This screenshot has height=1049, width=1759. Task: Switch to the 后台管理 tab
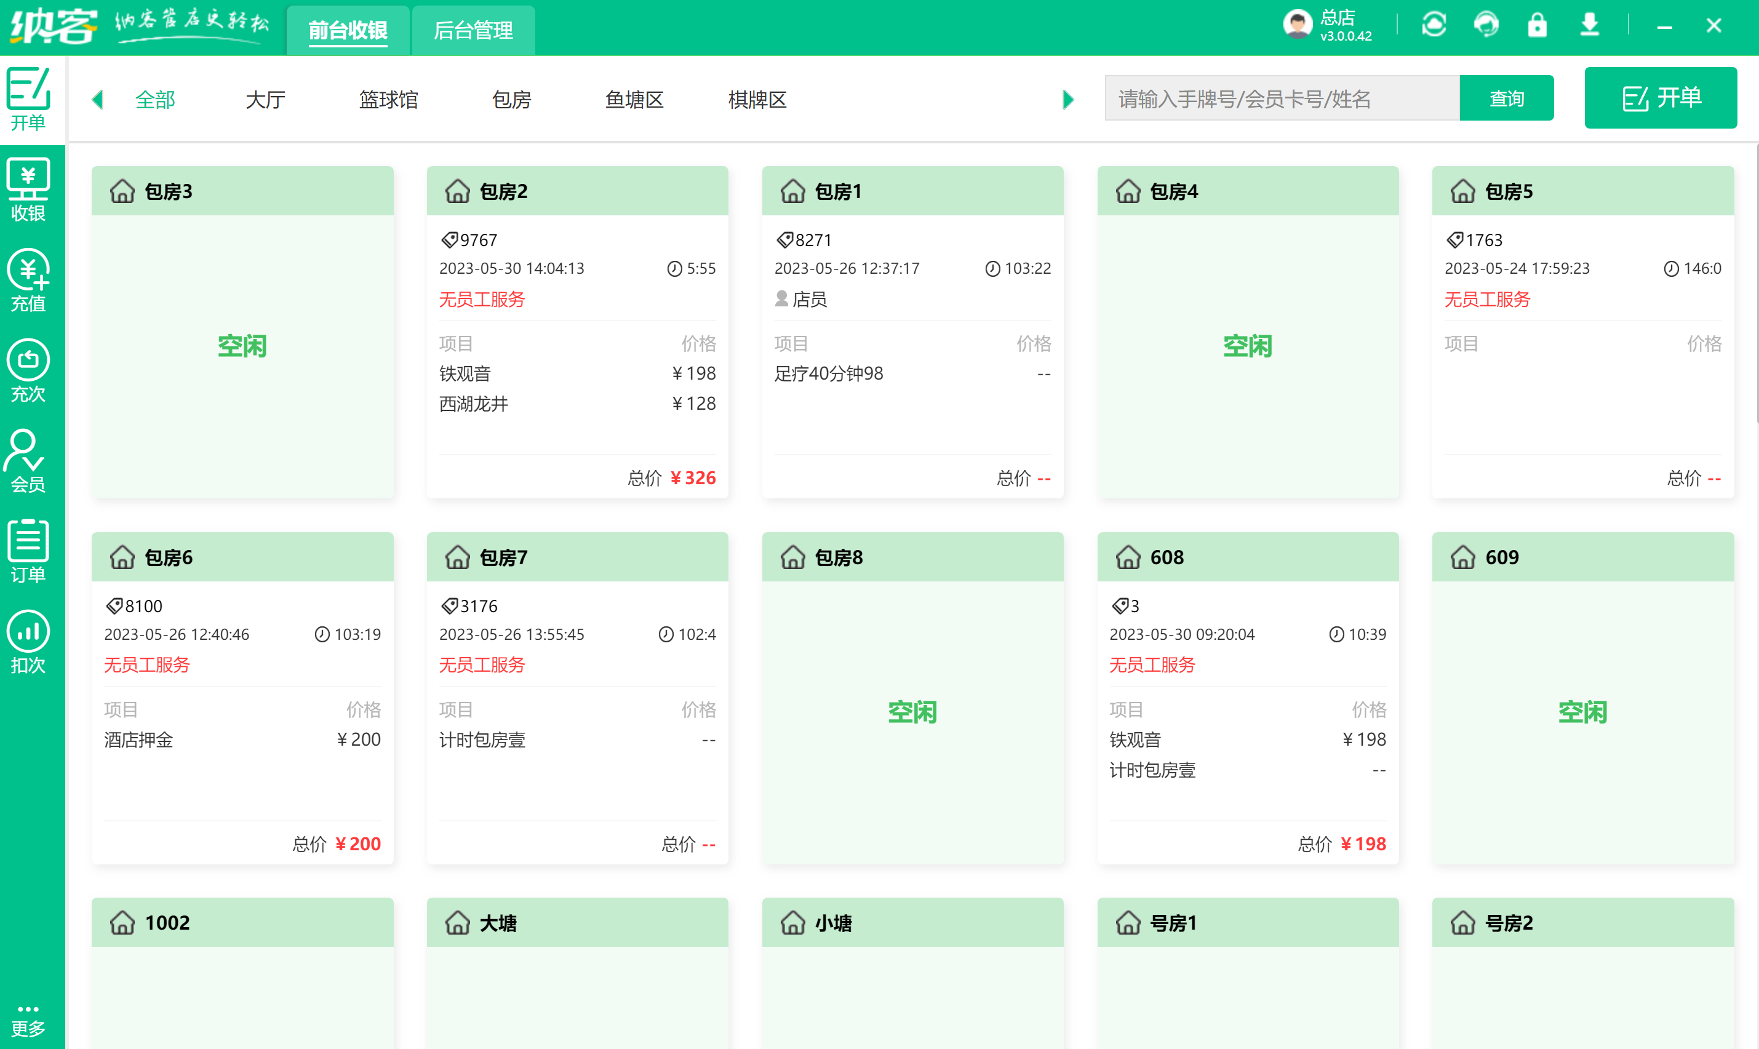tap(474, 30)
